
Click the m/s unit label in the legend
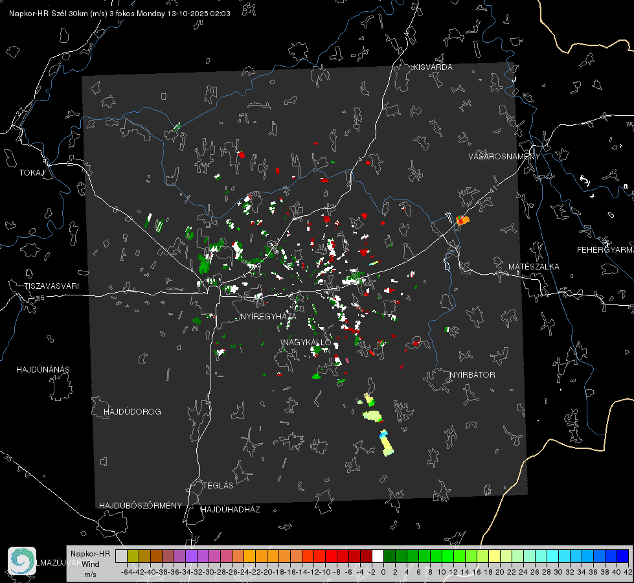pos(90,575)
